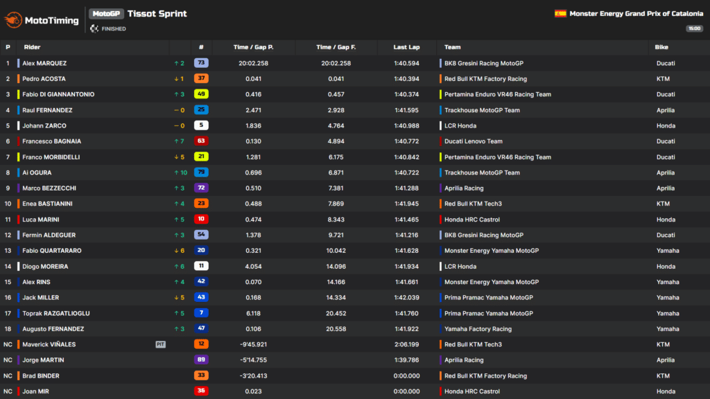710x399 pixels.
Task: Select rider name Alex MARQUEZ
Action: [44, 63]
